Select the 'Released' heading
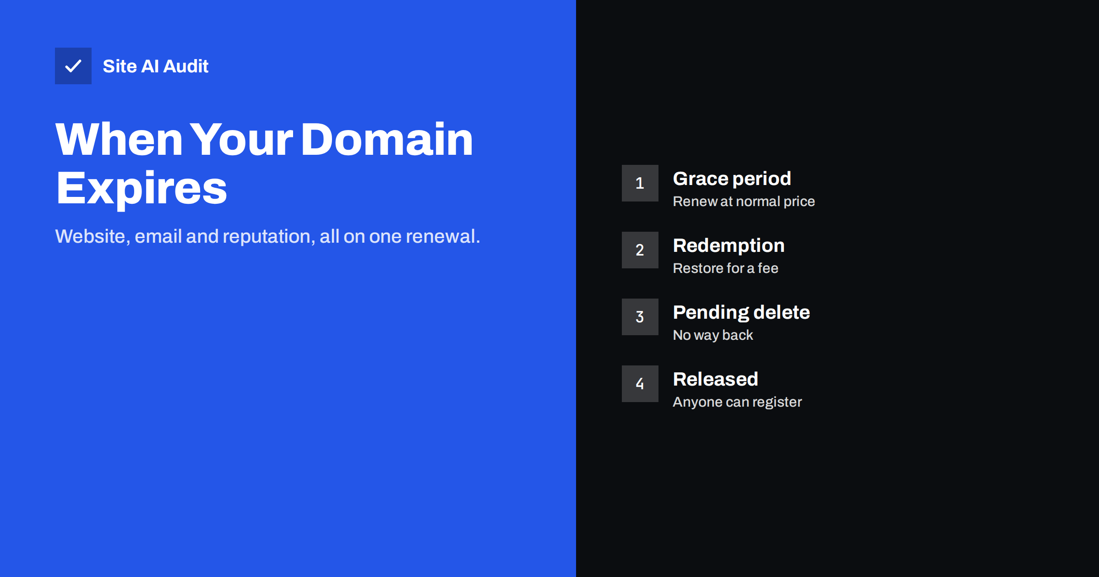 [715, 379]
